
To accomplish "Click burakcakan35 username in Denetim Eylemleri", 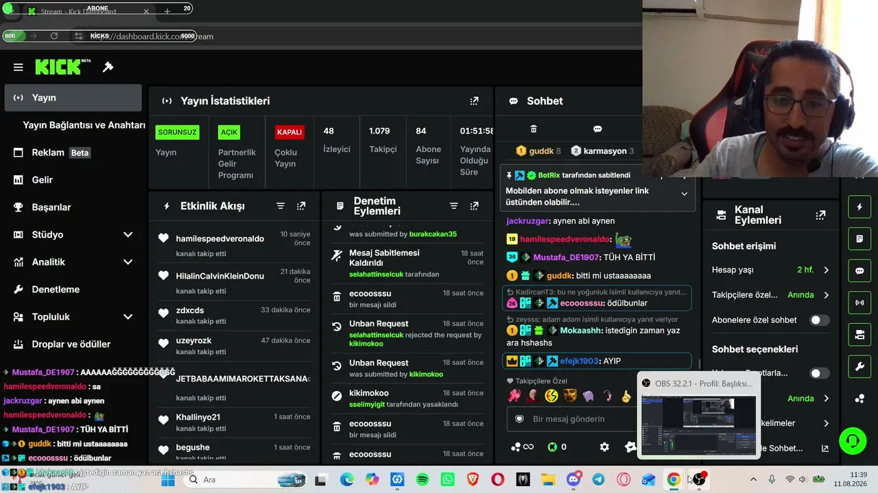I will click(x=433, y=234).
